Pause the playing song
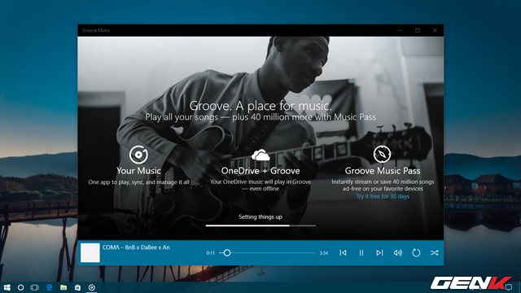This screenshot has width=521, height=293. pyautogui.click(x=361, y=253)
